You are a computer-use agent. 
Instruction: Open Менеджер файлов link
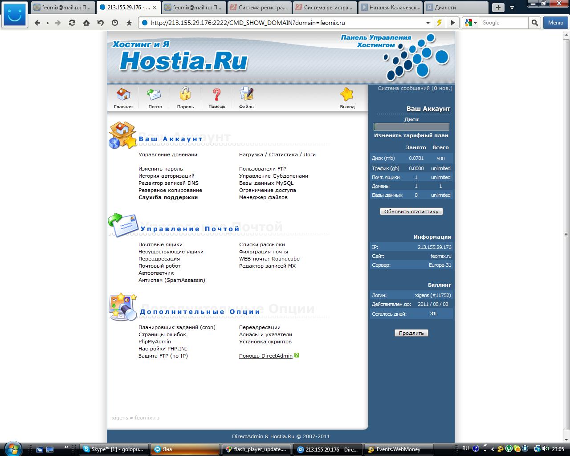pyautogui.click(x=263, y=197)
